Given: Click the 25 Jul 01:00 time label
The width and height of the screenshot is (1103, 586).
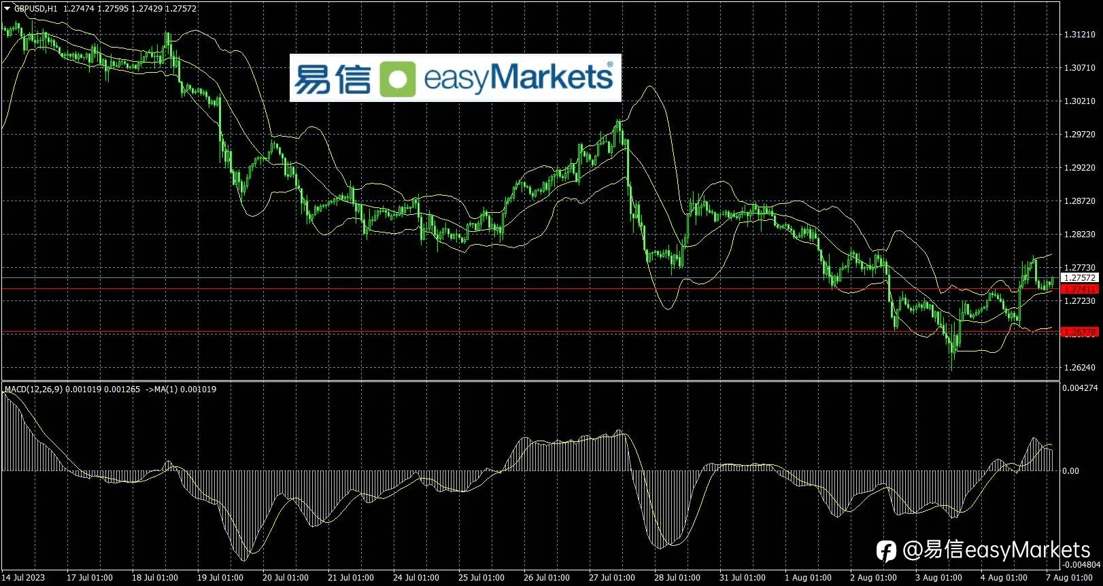Looking at the screenshot, I should [x=481, y=578].
